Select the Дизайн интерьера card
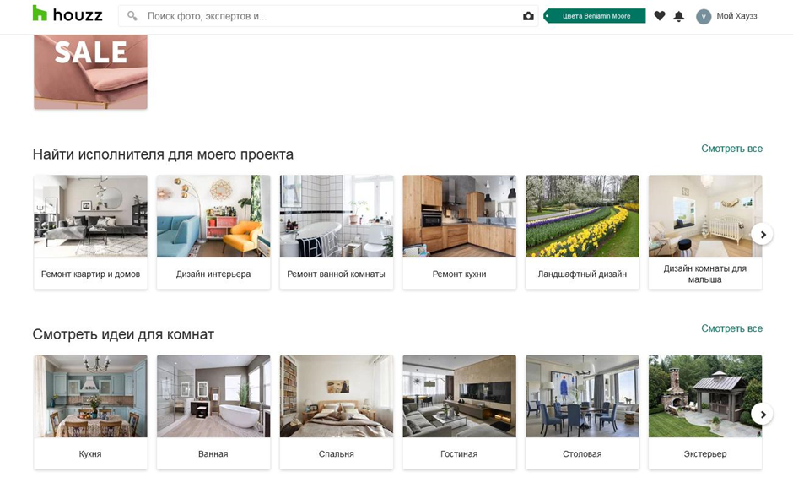 pyautogui.click(x=213, y=231)
